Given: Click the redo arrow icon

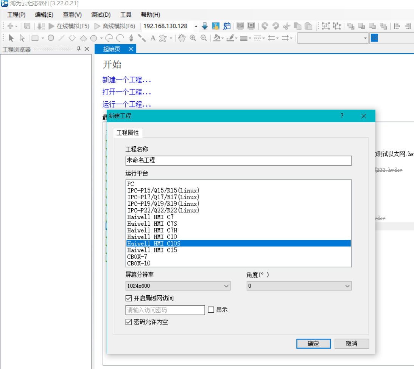Looking at the screenshot, I should [275, 26].
